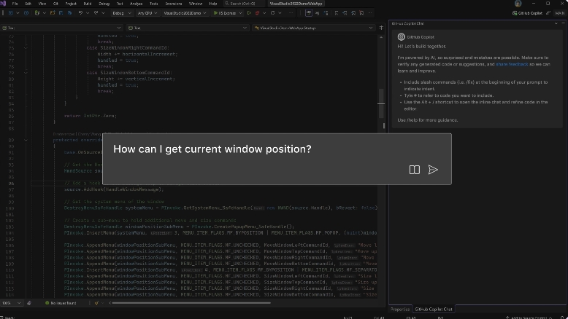
Task: Click the Undo icon in toolbar
Action: pos(80,13)
